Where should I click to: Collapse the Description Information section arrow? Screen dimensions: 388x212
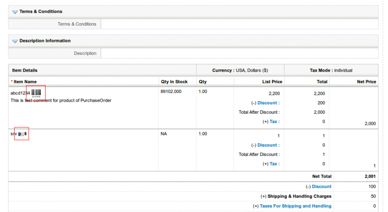(15, 41)
